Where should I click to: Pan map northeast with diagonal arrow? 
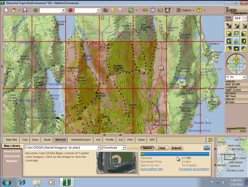click(x=244, y=33)
